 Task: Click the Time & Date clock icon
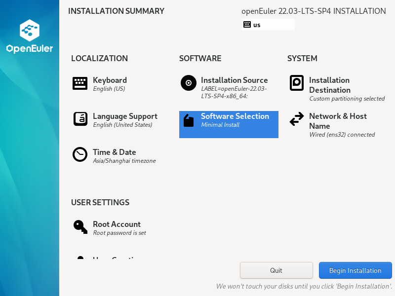pyautogui.click(x=80, y=154)
